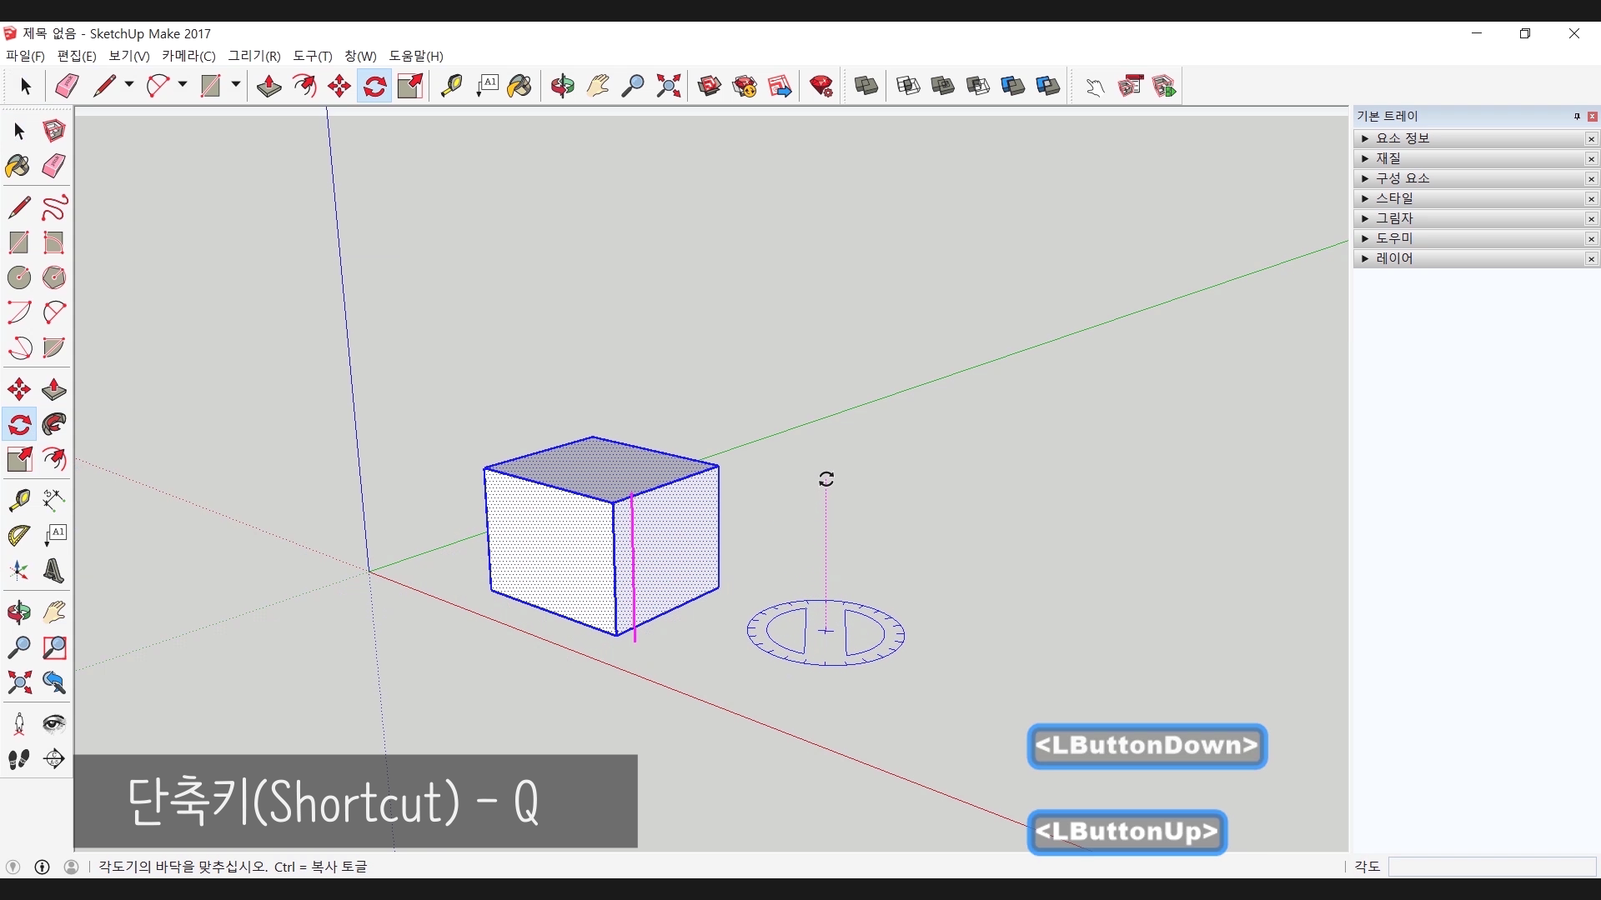Image resolution: width=1601 pixels, height=900 pixels.
Task: Open the arc tool dropdown arrow
Action: 183,85
